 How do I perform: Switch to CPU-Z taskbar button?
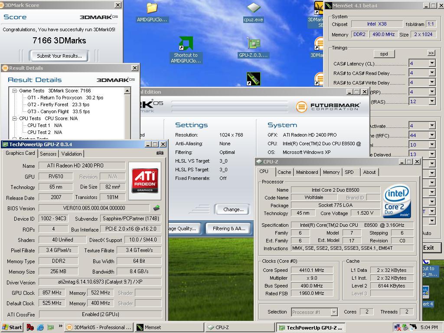pos(239,327)
